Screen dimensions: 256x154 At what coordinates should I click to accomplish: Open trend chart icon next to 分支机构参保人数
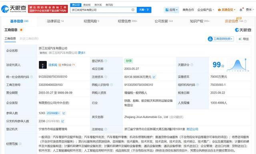pos(63,121)
